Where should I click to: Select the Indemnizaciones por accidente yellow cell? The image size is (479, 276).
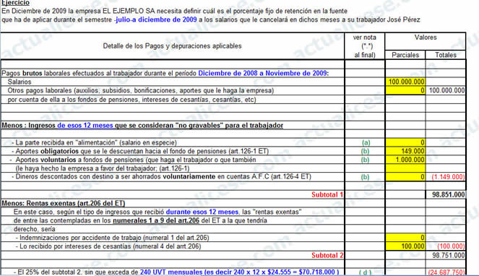coord(405,238)
